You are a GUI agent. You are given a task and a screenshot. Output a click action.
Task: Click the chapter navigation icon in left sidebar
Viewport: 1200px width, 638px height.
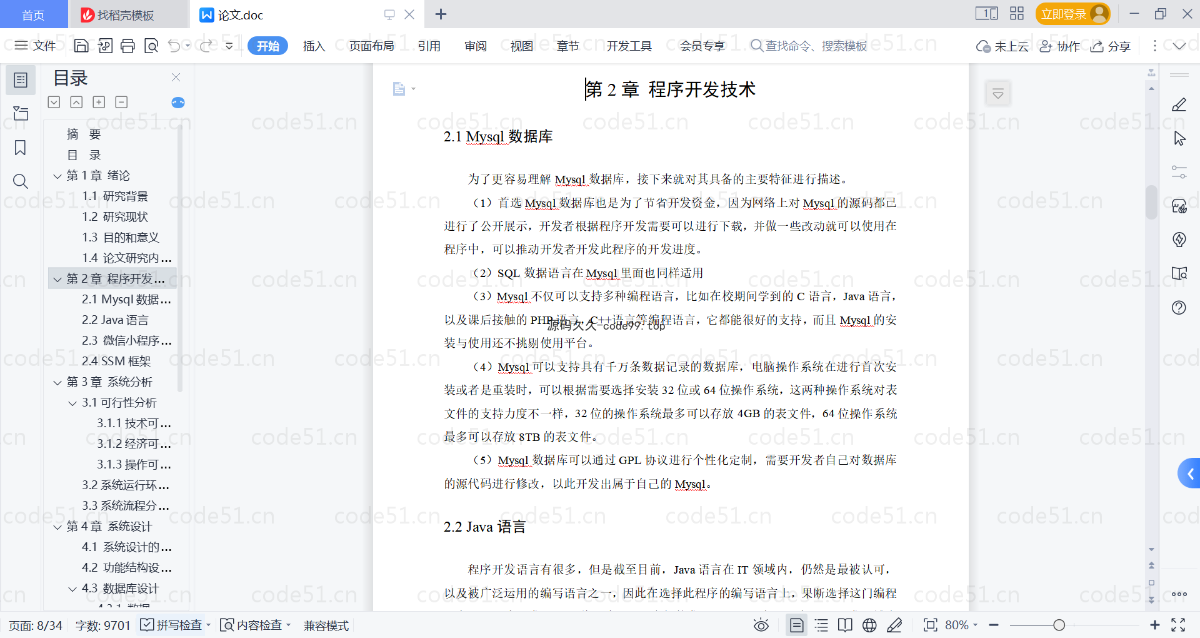pos(21,113)
